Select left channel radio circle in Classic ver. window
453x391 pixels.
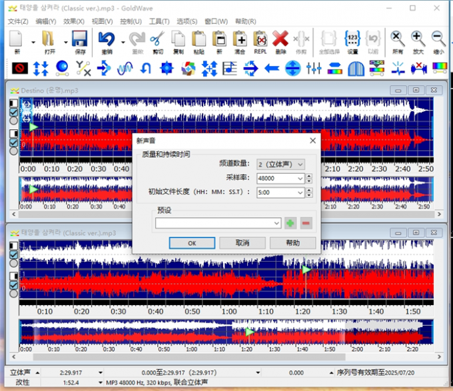13,263
